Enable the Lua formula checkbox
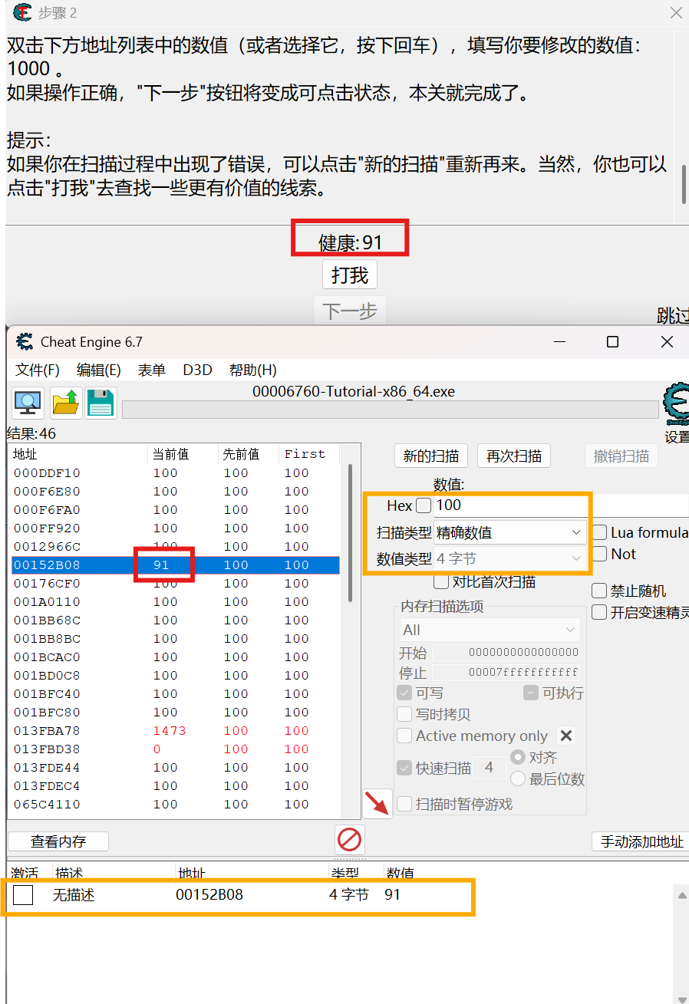Image resolution: width=689 pixels, height=1004 pixels. (599, 532)
